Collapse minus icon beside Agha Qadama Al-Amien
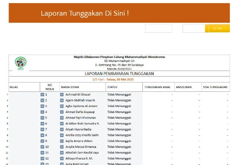The width and height of the screenshot is (238, 165). coord(62,106)
